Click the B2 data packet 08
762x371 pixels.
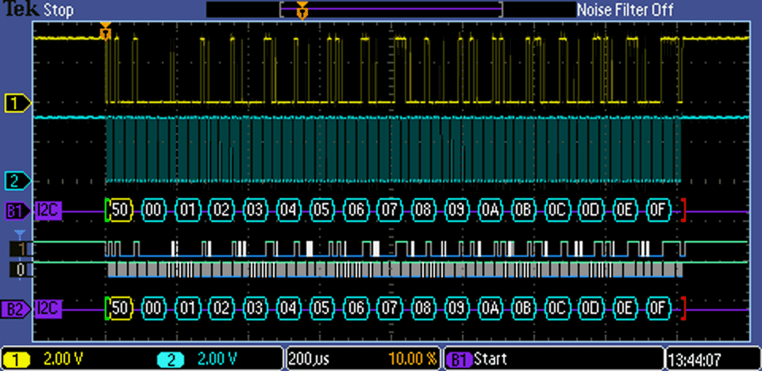tap(423, 308)
